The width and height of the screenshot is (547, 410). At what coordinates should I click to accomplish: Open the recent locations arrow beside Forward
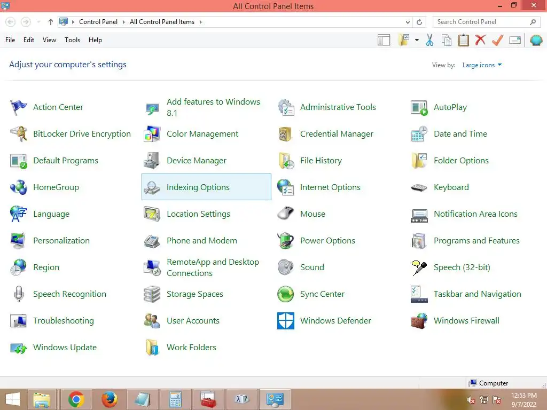coord(38,22)
